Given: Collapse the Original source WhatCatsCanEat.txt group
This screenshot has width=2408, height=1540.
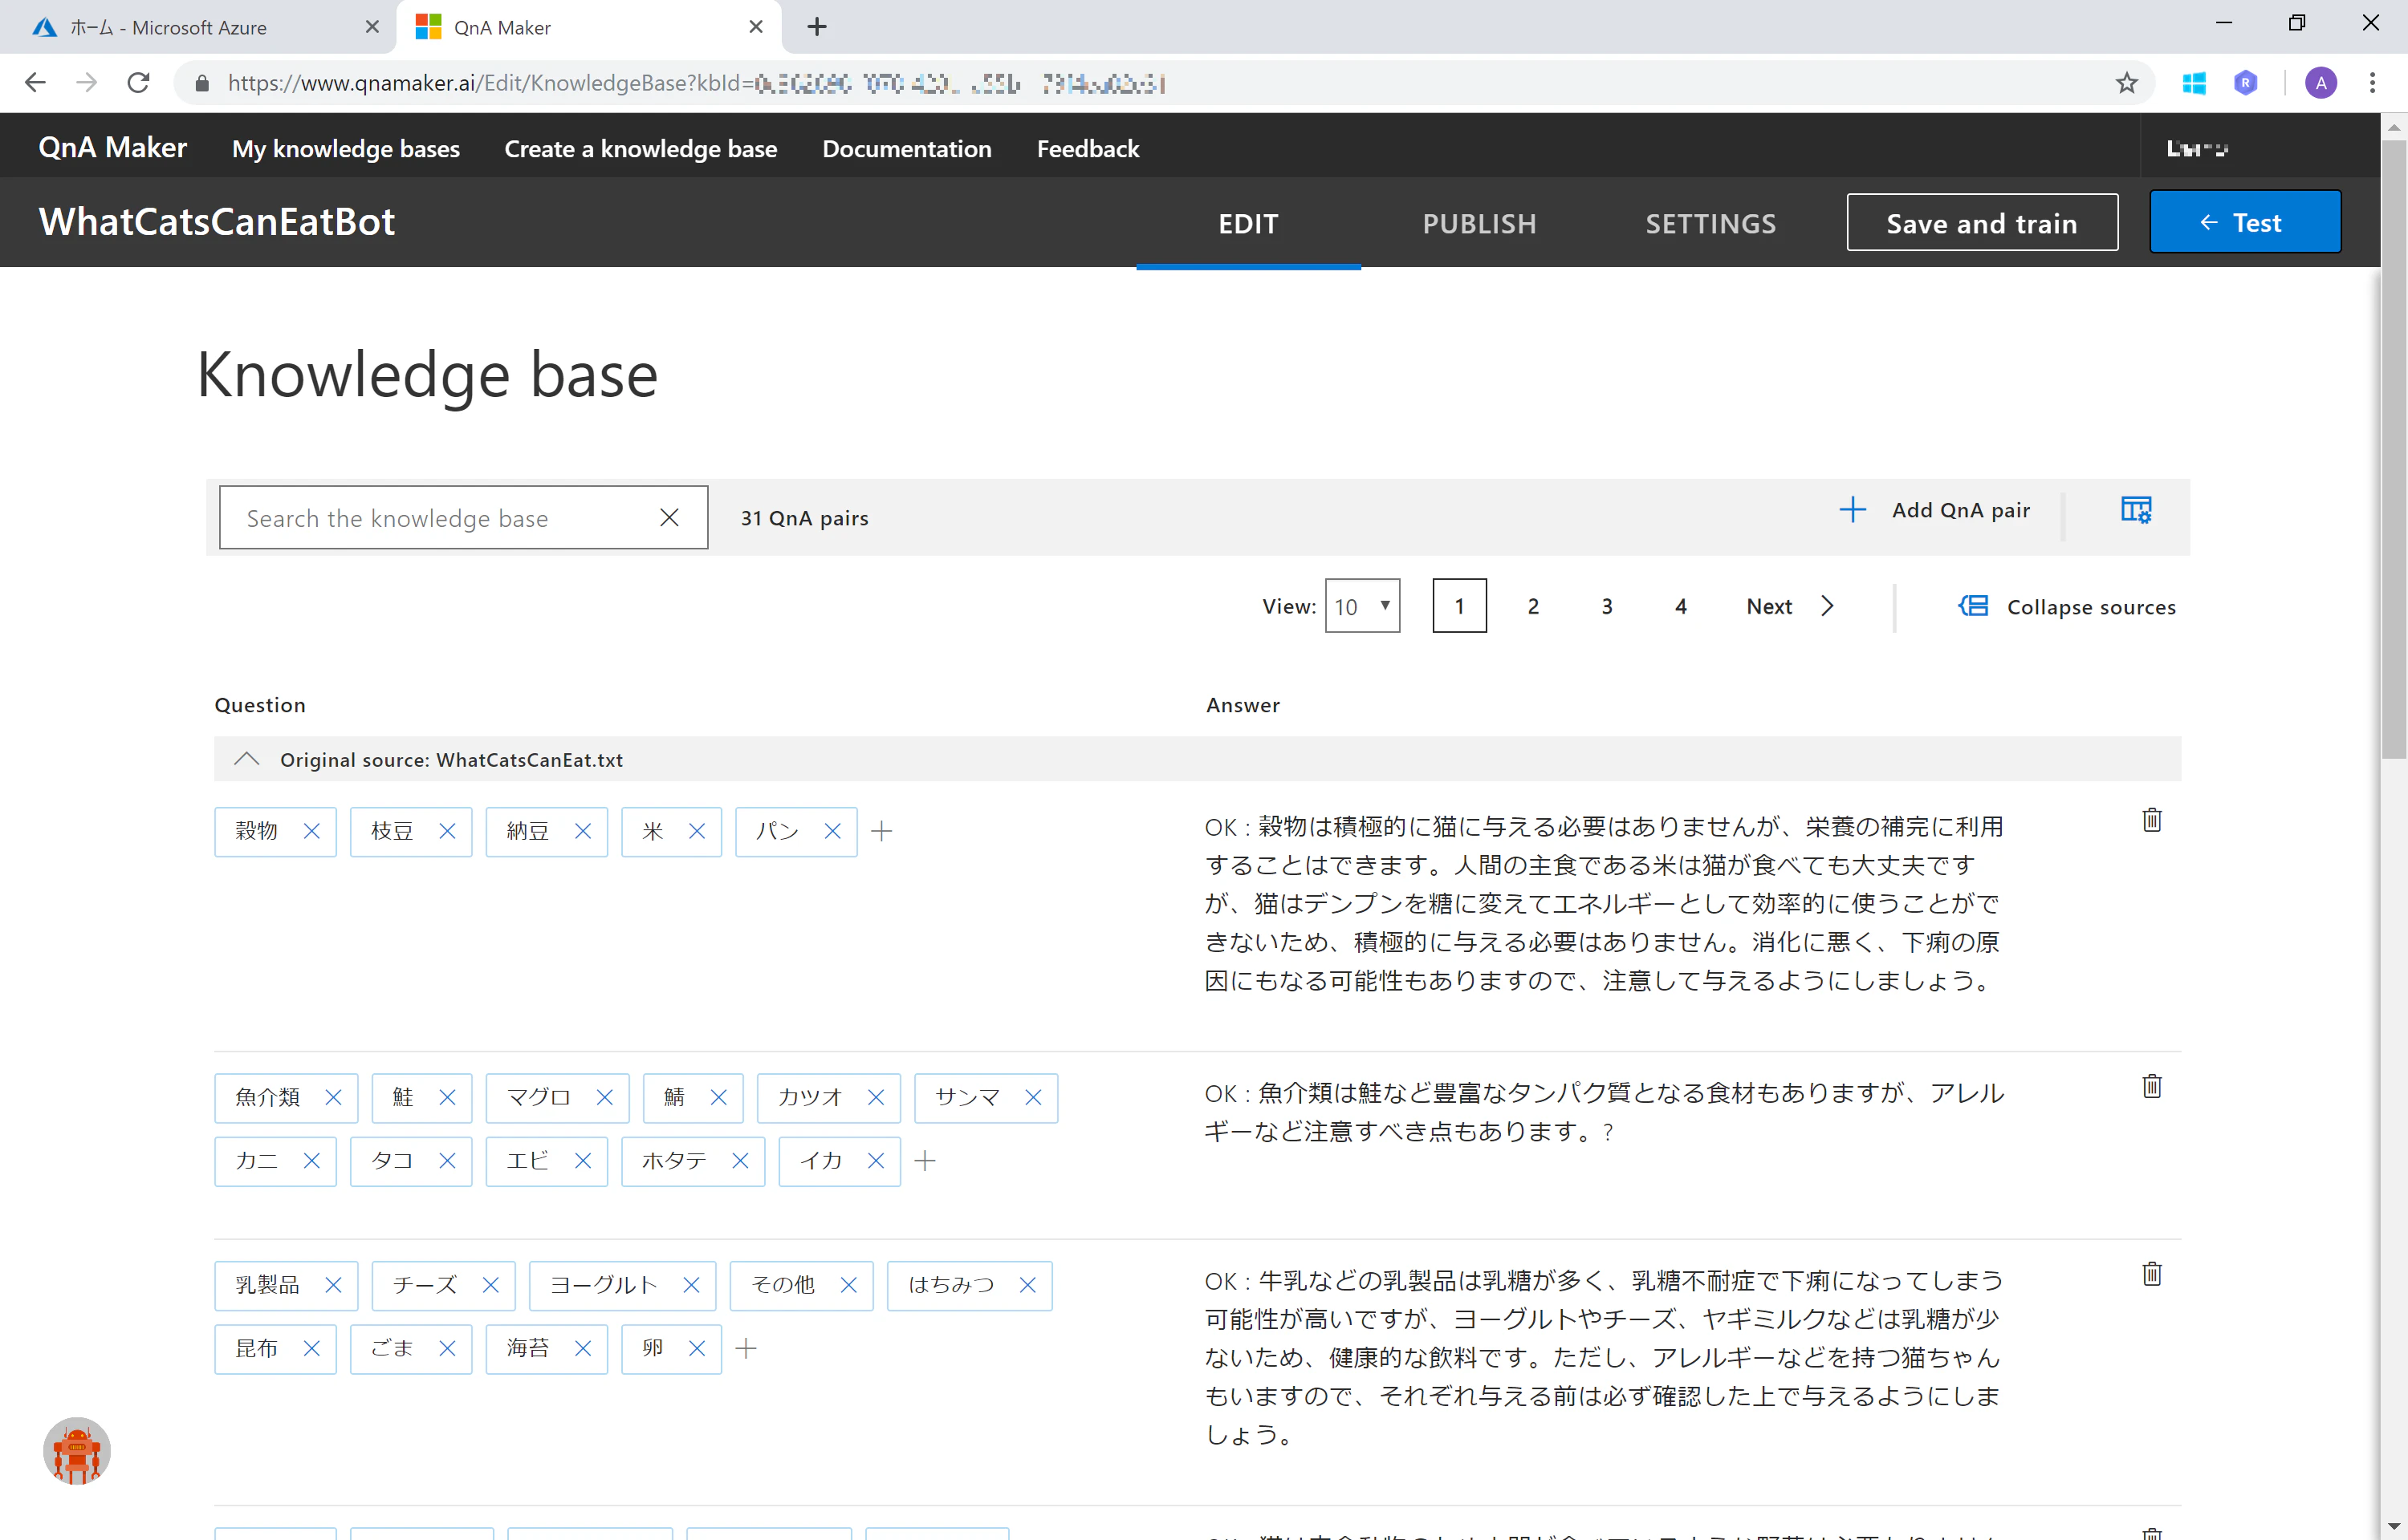Looking at the screenshot, I should click(x=247, y=760).
